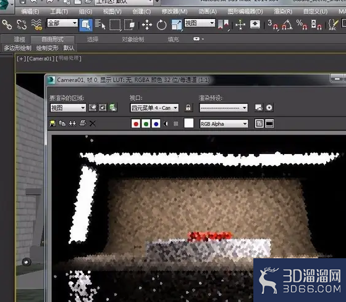Screen dimensions: 346x302
Task: Open the 工具(T) menu
Action: [59, 12]
